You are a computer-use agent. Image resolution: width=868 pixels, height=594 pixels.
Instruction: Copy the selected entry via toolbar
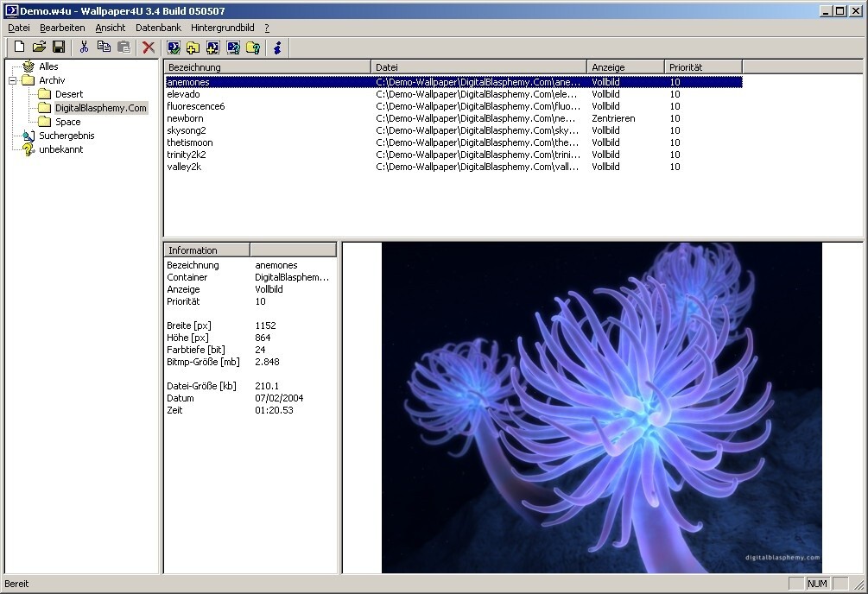104,47
